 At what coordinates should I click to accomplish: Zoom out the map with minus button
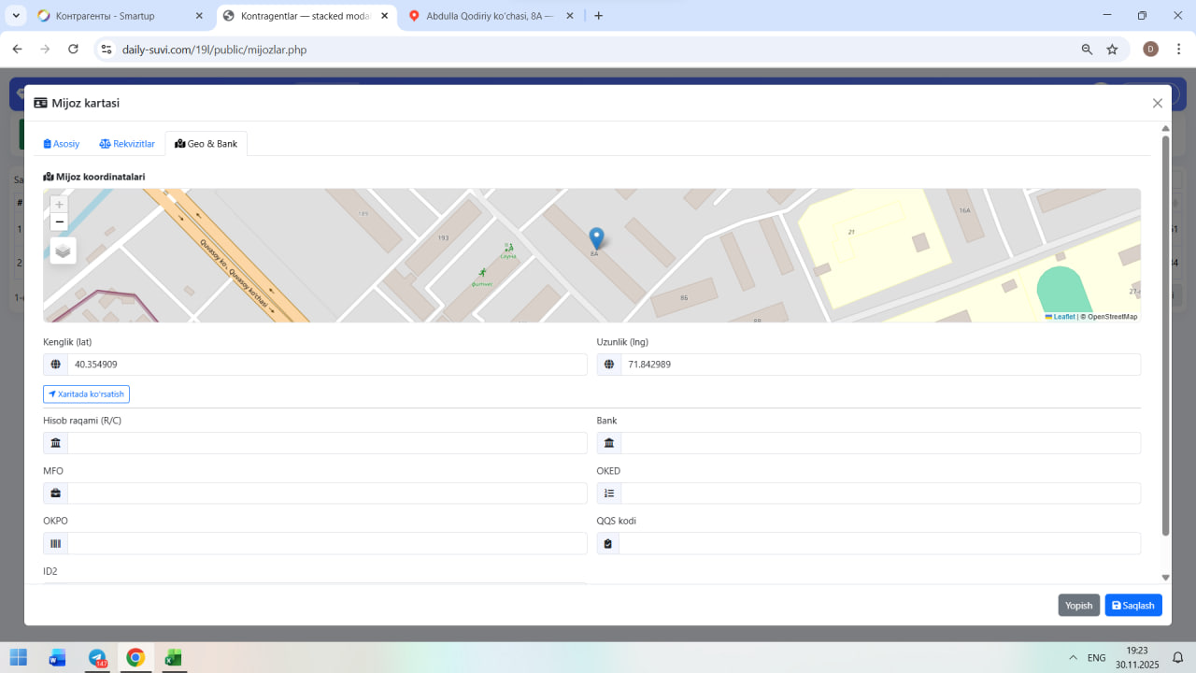(60, 222)
